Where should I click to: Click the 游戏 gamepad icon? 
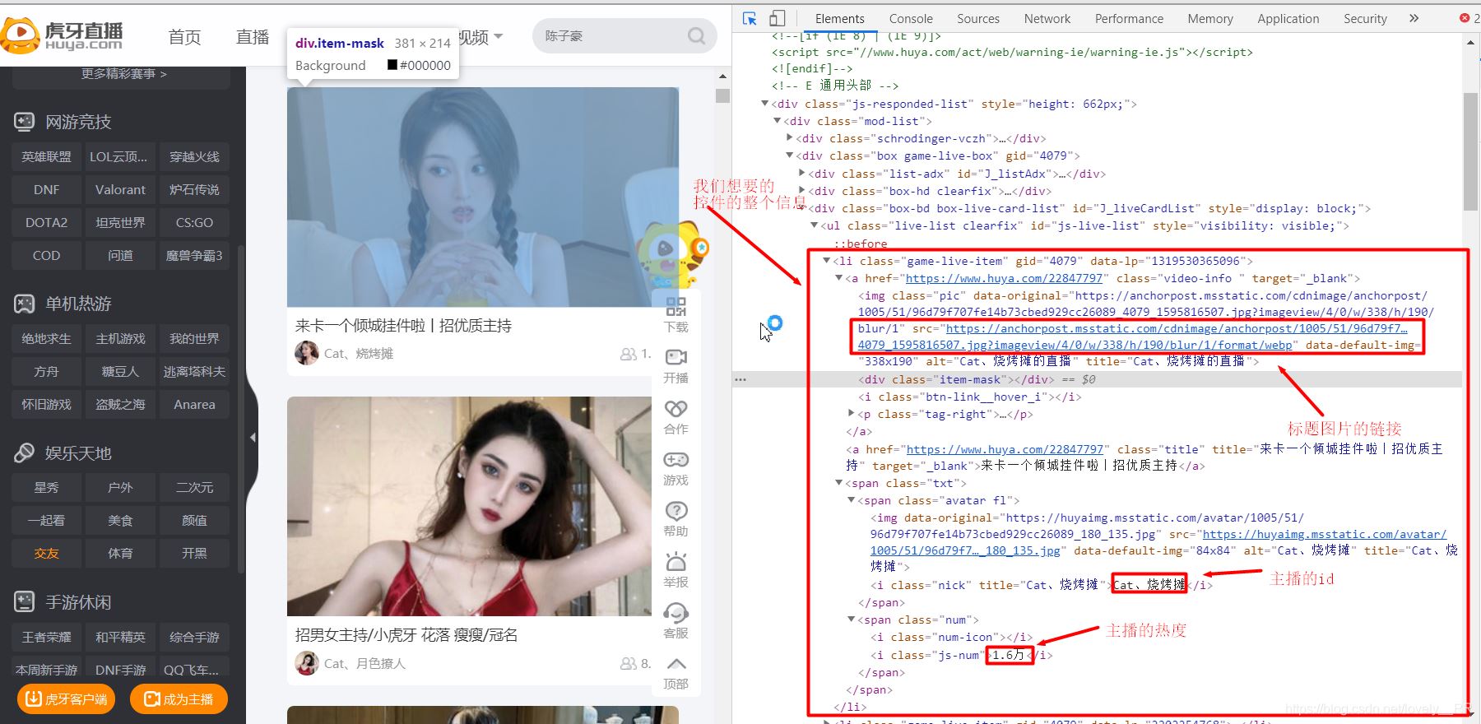(676, 460)
